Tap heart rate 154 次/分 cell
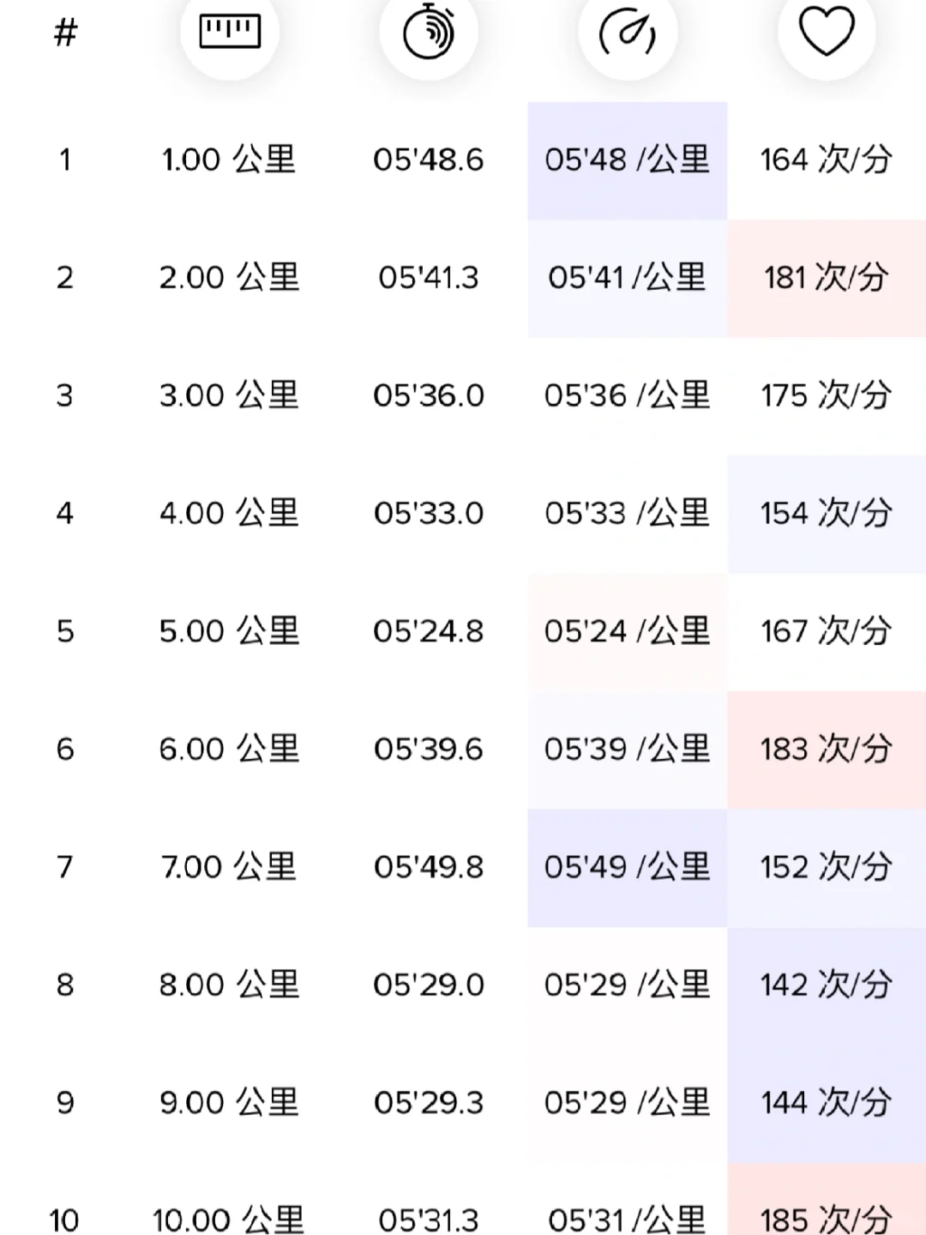 pyautogui.click(x=827, y=514)
